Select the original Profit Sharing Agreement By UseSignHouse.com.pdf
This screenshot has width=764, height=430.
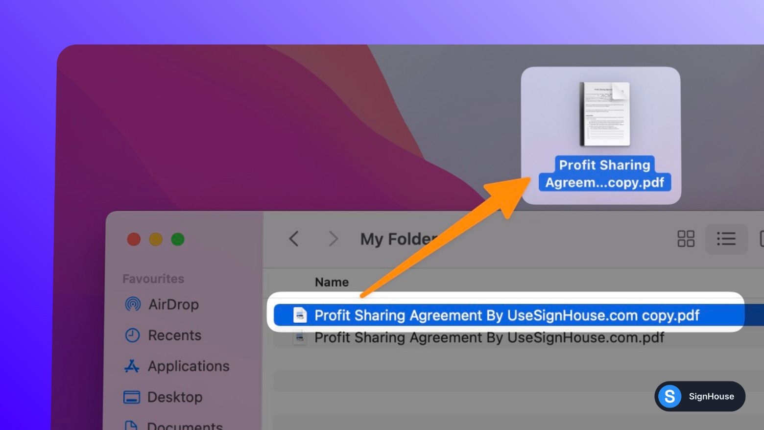[489, 337]
